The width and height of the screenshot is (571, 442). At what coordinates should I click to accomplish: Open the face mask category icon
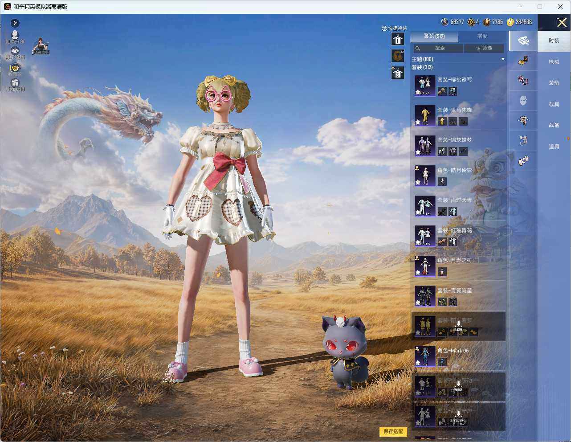tap(523, 101)
